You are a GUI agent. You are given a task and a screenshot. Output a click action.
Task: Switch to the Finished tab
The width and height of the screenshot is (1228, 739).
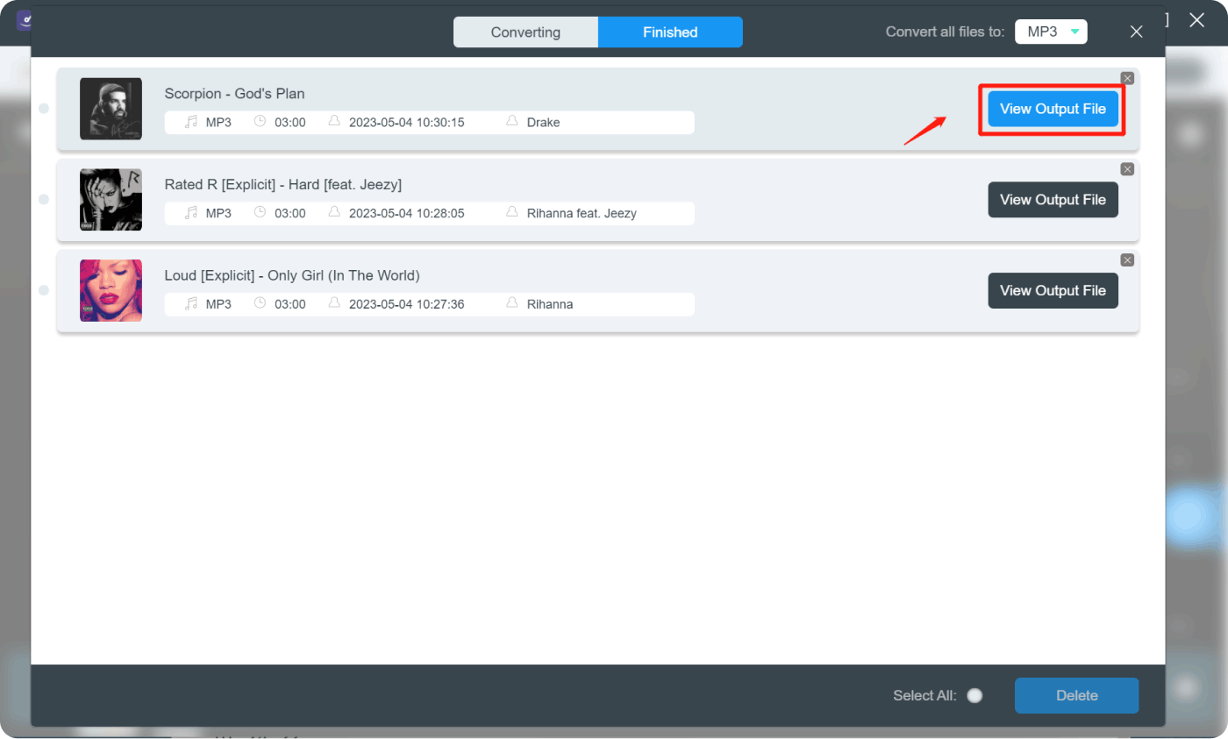(x=670, y=32)
